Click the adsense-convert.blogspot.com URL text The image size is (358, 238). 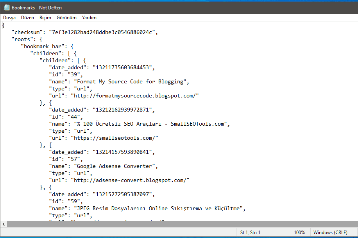(130, 180)
